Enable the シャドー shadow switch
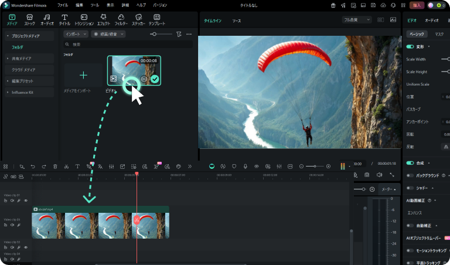Screen dimensions: 450x265 410,188
